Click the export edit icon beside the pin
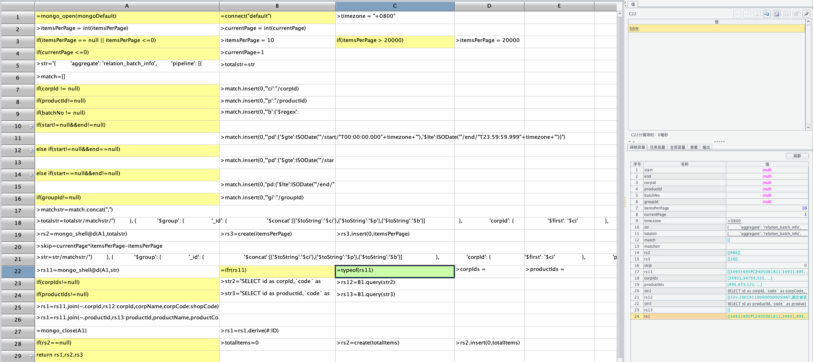The height and width of the screenshot is (362, 813). click(x=796, y=14)
